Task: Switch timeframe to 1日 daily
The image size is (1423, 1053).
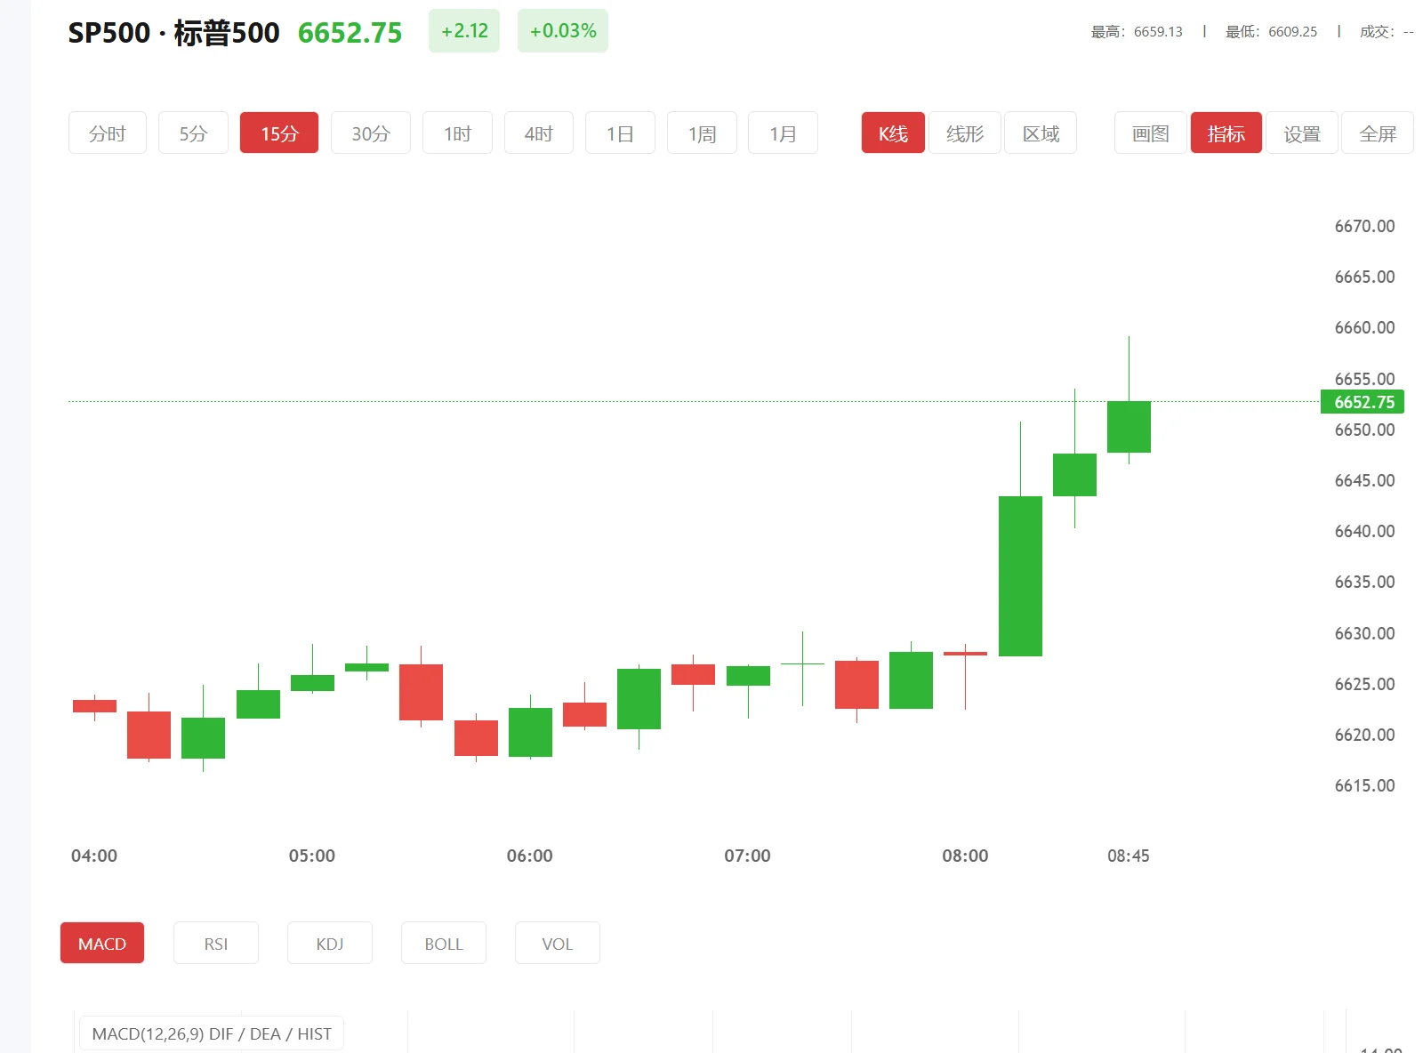Action: [620, 132]
